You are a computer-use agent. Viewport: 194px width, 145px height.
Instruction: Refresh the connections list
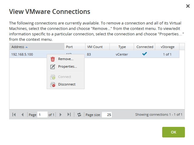click(79, 115)
